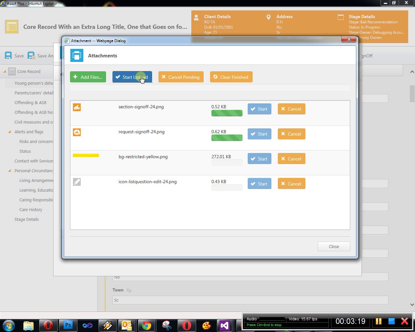Viewport: 415px width, 332px height.
Task: Click the Windows Start button
Action: tap(9, 325)
